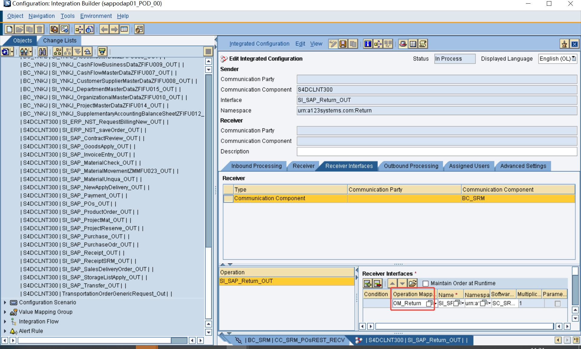
Task: Expand the Alert Rule tree node
Action: tap(5, 331)
